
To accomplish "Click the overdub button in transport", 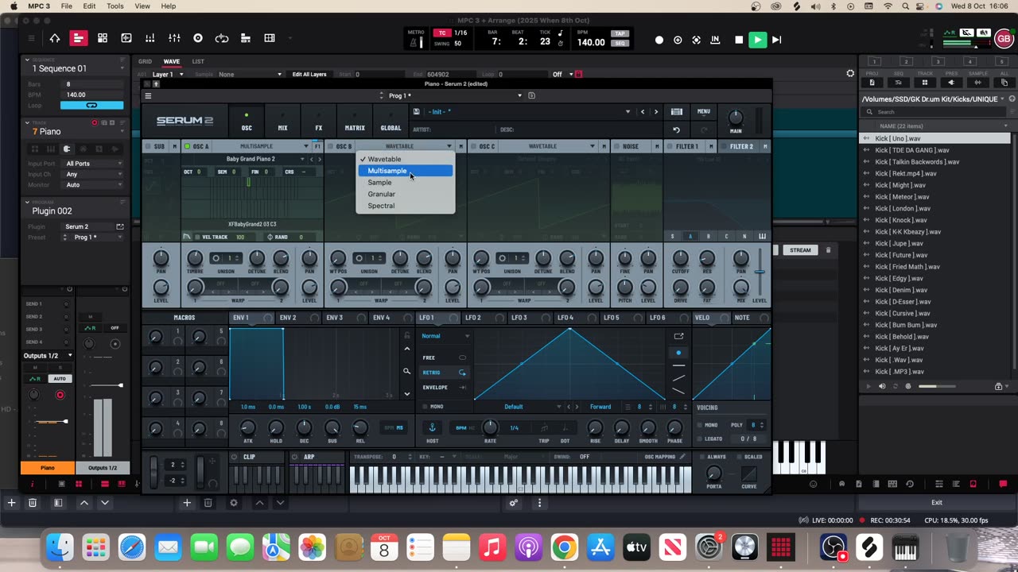I will point(678,40).
